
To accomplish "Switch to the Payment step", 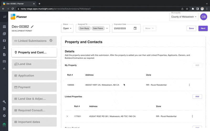I will click(x=34, y=87).
